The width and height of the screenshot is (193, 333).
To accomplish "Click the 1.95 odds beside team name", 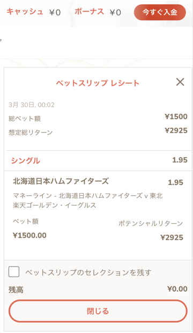I will point(175,182).
